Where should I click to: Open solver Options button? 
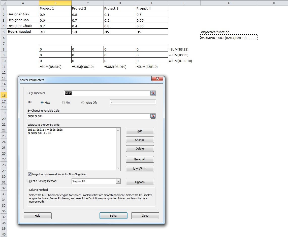coord(140,182)
